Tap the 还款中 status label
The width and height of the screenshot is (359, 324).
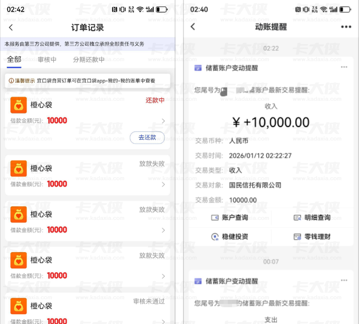(155, 100)
